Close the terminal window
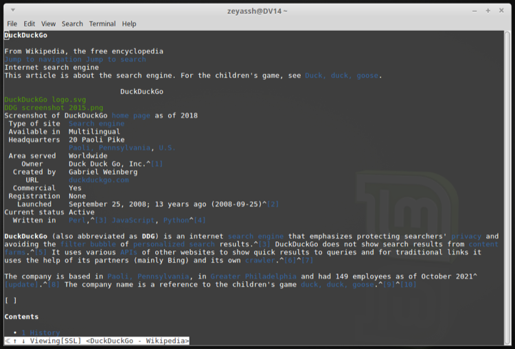The width and height of the screenshot is (515, 349). (501, 10)
